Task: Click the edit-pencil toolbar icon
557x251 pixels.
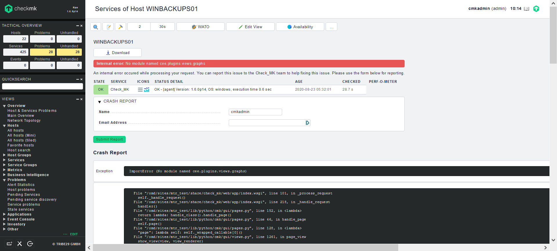Action: coord(108,27)
